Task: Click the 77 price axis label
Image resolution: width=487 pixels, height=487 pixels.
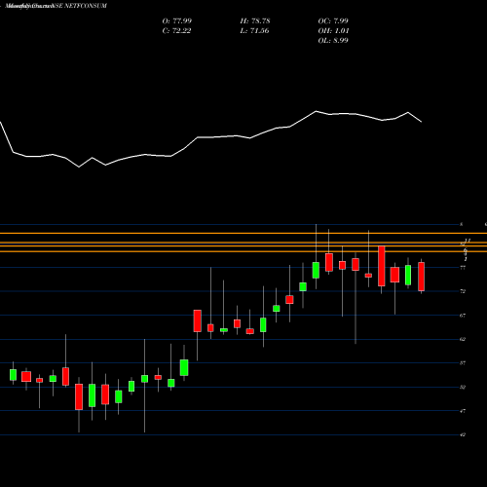Action: point(463,268)
